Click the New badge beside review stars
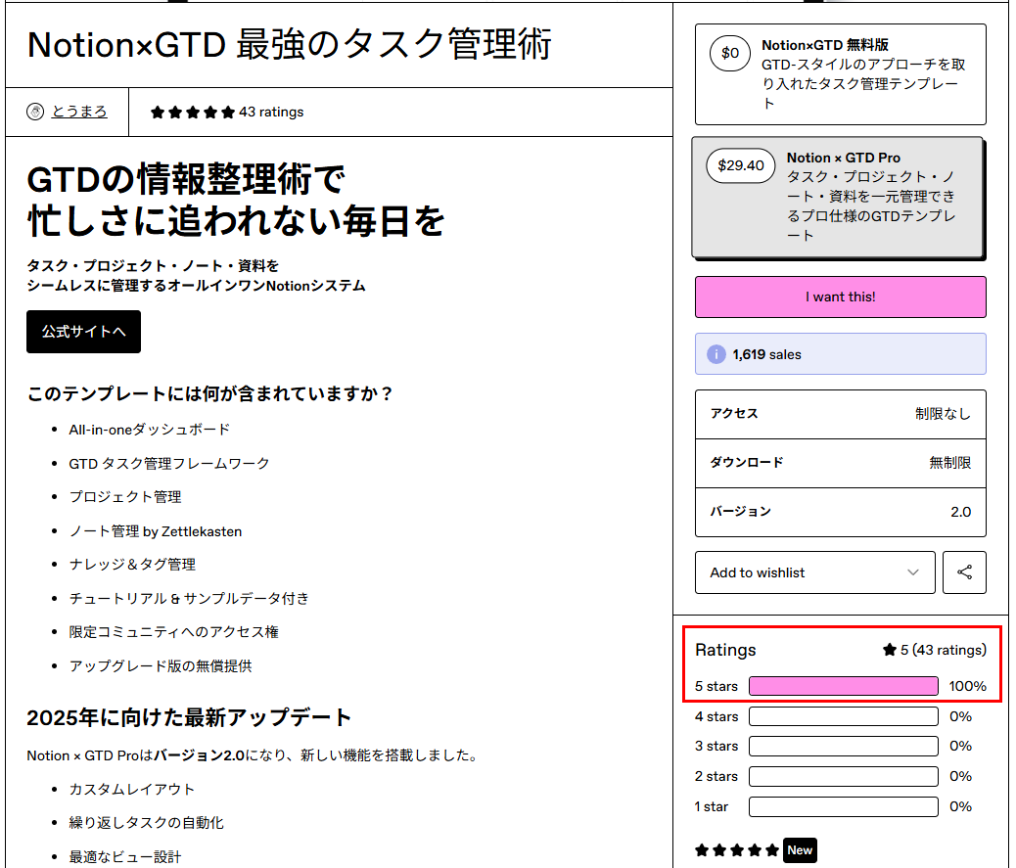 tap(800, 849)
